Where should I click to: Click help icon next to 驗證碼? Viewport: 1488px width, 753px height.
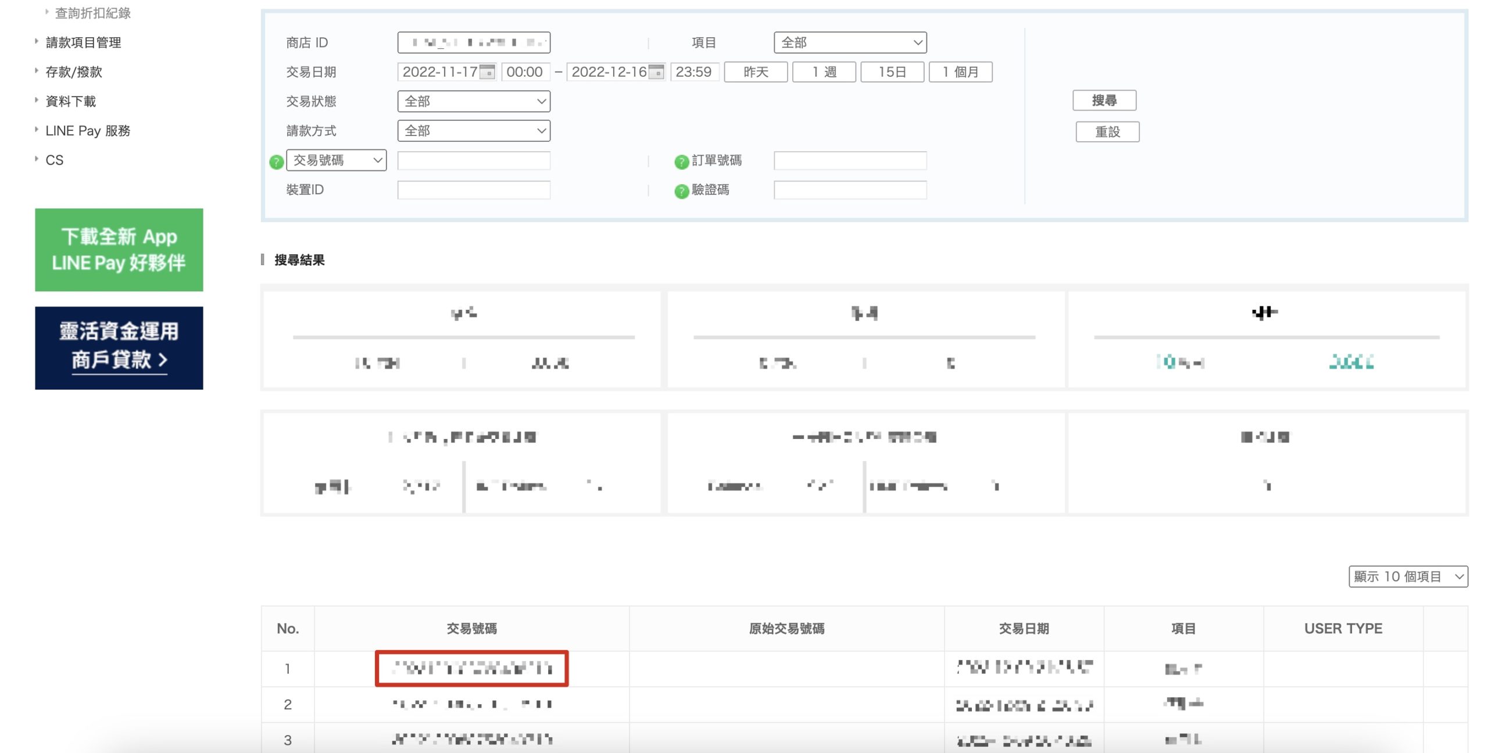tap(681, 191)
